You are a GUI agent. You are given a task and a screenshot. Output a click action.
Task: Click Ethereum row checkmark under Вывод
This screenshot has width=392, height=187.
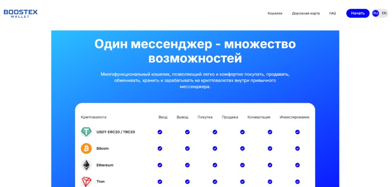[x=187, y=165]
